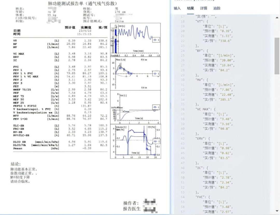Click legend marker in the Flow F/V chart

pyautogui.click(x=155, y=74)
